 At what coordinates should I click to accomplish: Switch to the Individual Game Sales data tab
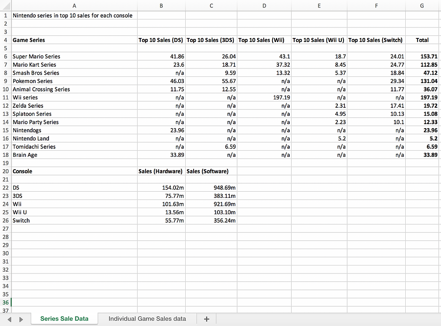[147, 318]
